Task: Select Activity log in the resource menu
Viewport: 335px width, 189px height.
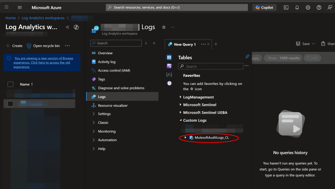Action: coord(107,62)
